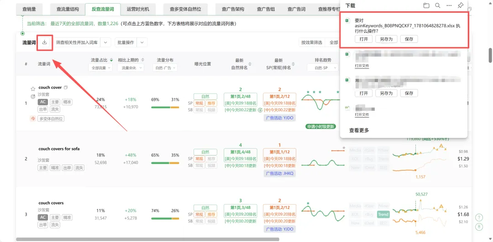This screenshot has width=493, height=242.
Task: Open the downloads folder icon in 下载 panel
Action: coord(426,5)
